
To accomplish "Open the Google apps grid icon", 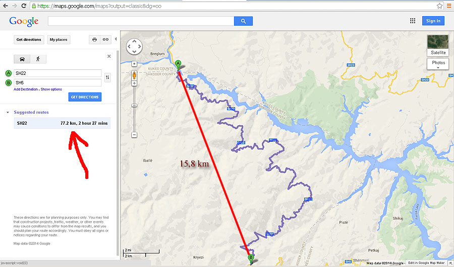I will (413, 21).
